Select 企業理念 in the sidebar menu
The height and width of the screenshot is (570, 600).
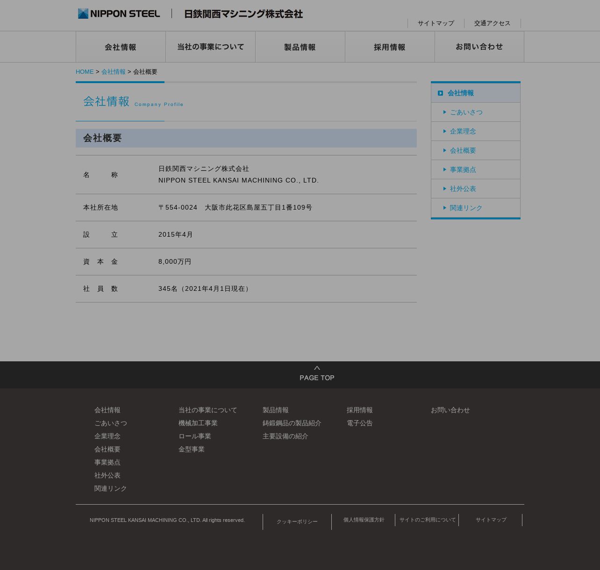[476, 131]
